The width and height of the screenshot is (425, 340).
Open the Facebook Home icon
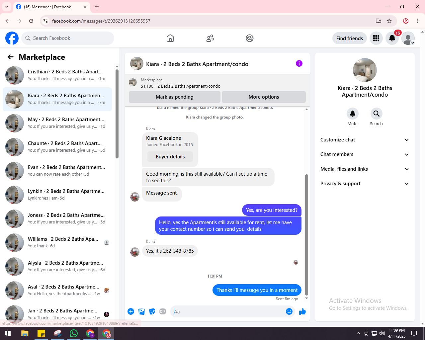[x=170, y=38]
